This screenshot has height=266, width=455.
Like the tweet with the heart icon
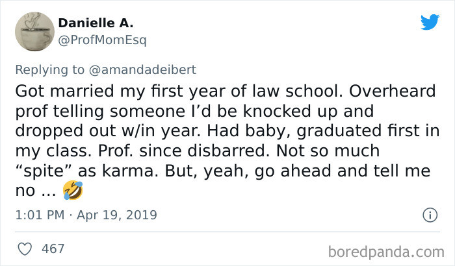tap(25, 248)
